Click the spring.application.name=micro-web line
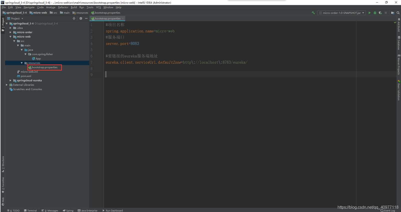 140,31
